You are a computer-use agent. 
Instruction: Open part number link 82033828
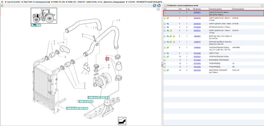point(197,70)
